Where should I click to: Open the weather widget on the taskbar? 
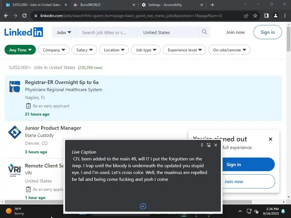click(x=15, y=211)
